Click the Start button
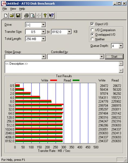The image size is (128, 163). pyautogui.click(x=114, y=57)
